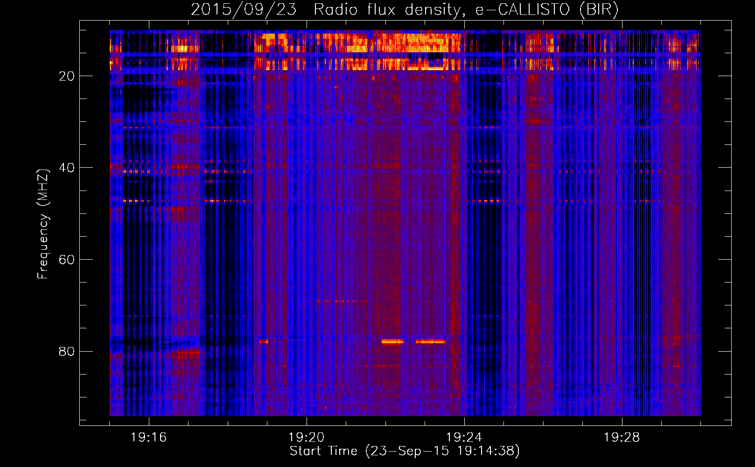Click the 'Frequency (MHZ)' axis label
The image size is (755, 467).
pos(42,224)
